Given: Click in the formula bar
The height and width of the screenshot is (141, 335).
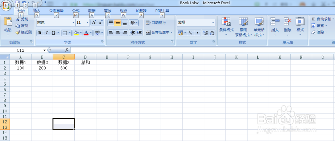Looking at the screenshot, I should coord(203,50).
